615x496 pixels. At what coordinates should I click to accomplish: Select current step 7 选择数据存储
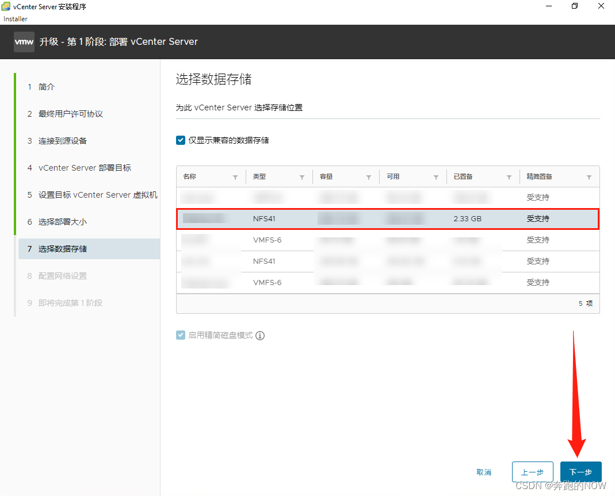[x=89, y=249]
